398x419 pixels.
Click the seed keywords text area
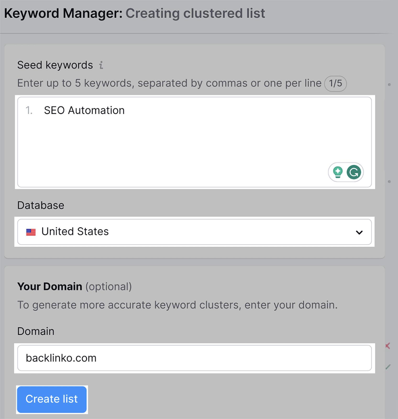click(195, 141)
